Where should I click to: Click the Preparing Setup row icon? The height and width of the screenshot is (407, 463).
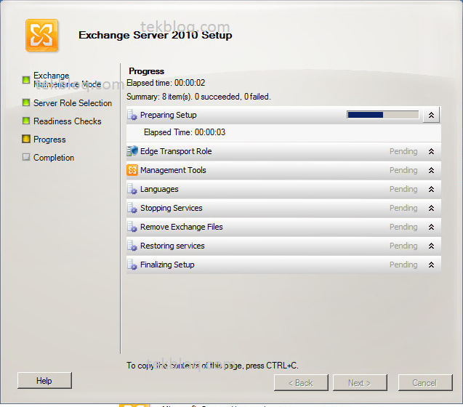(132, 115)
